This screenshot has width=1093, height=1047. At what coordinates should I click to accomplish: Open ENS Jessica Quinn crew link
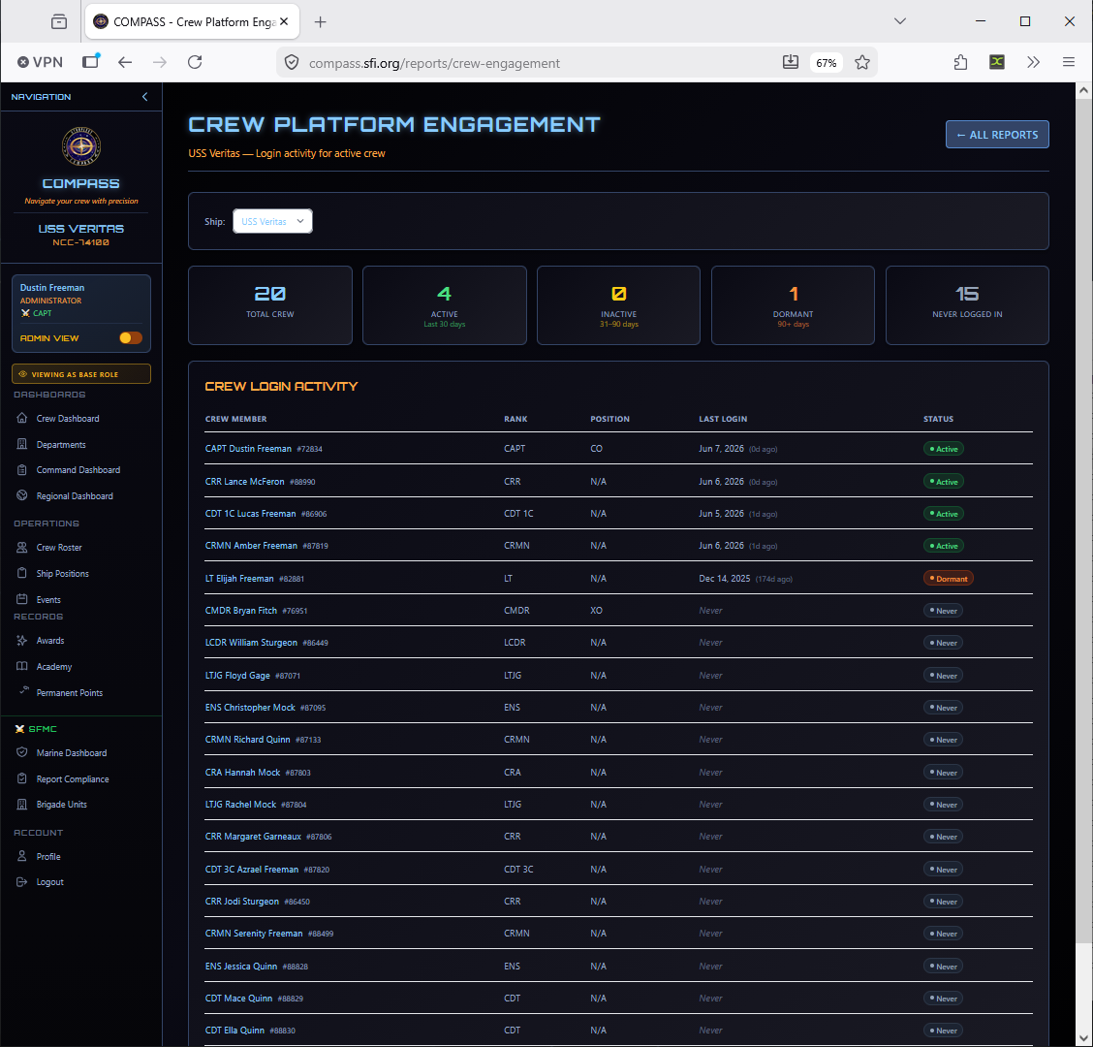point(241,967)
